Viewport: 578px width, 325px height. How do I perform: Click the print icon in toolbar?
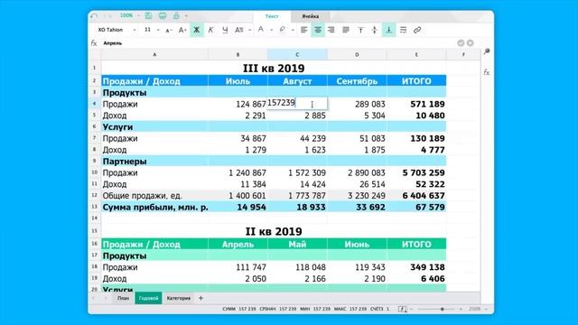pyautogui.click(x=163, y=16)
